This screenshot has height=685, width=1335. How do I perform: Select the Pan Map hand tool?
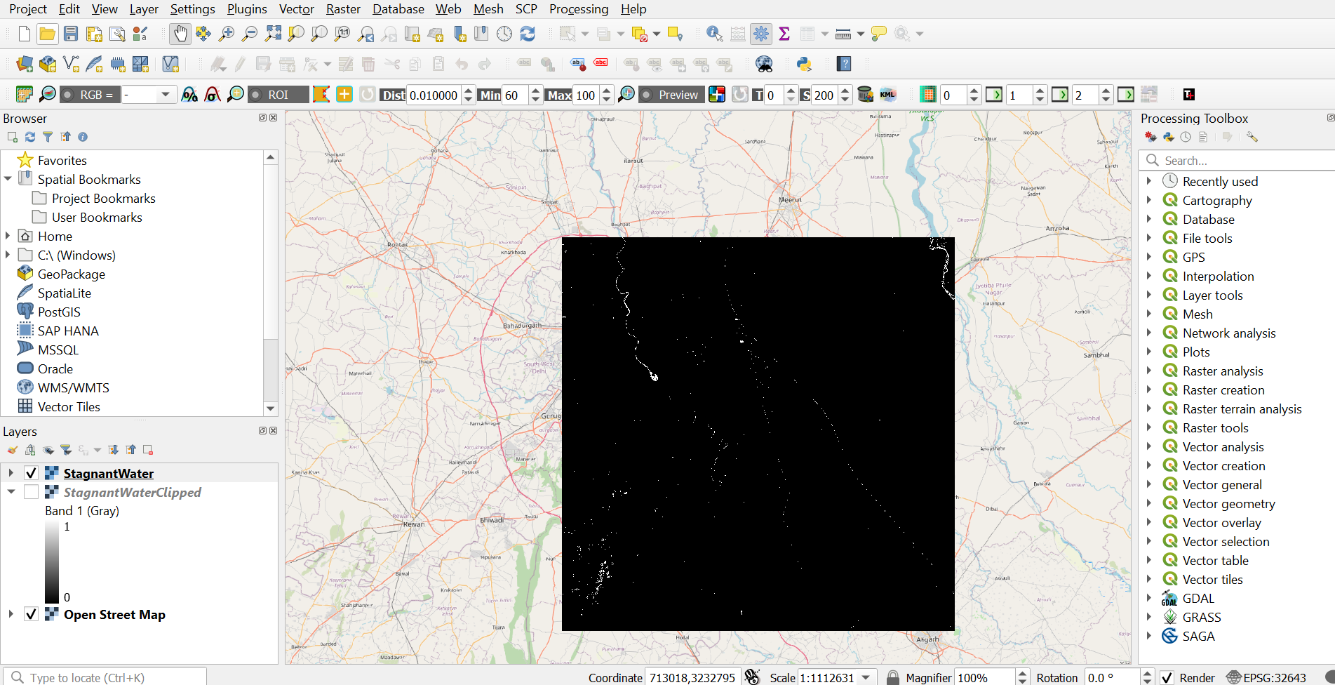pos(180,34)
